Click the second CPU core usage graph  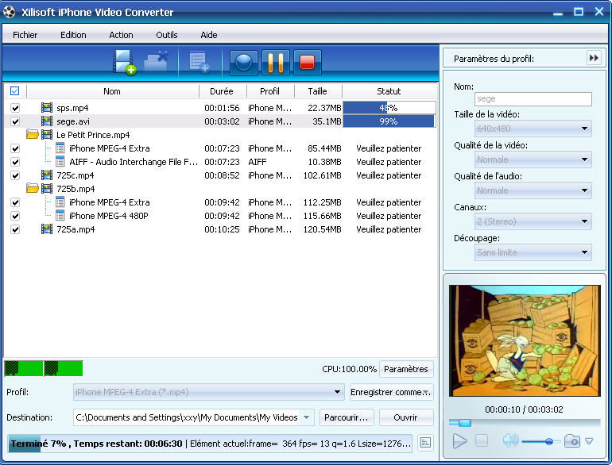pos(64,368)
